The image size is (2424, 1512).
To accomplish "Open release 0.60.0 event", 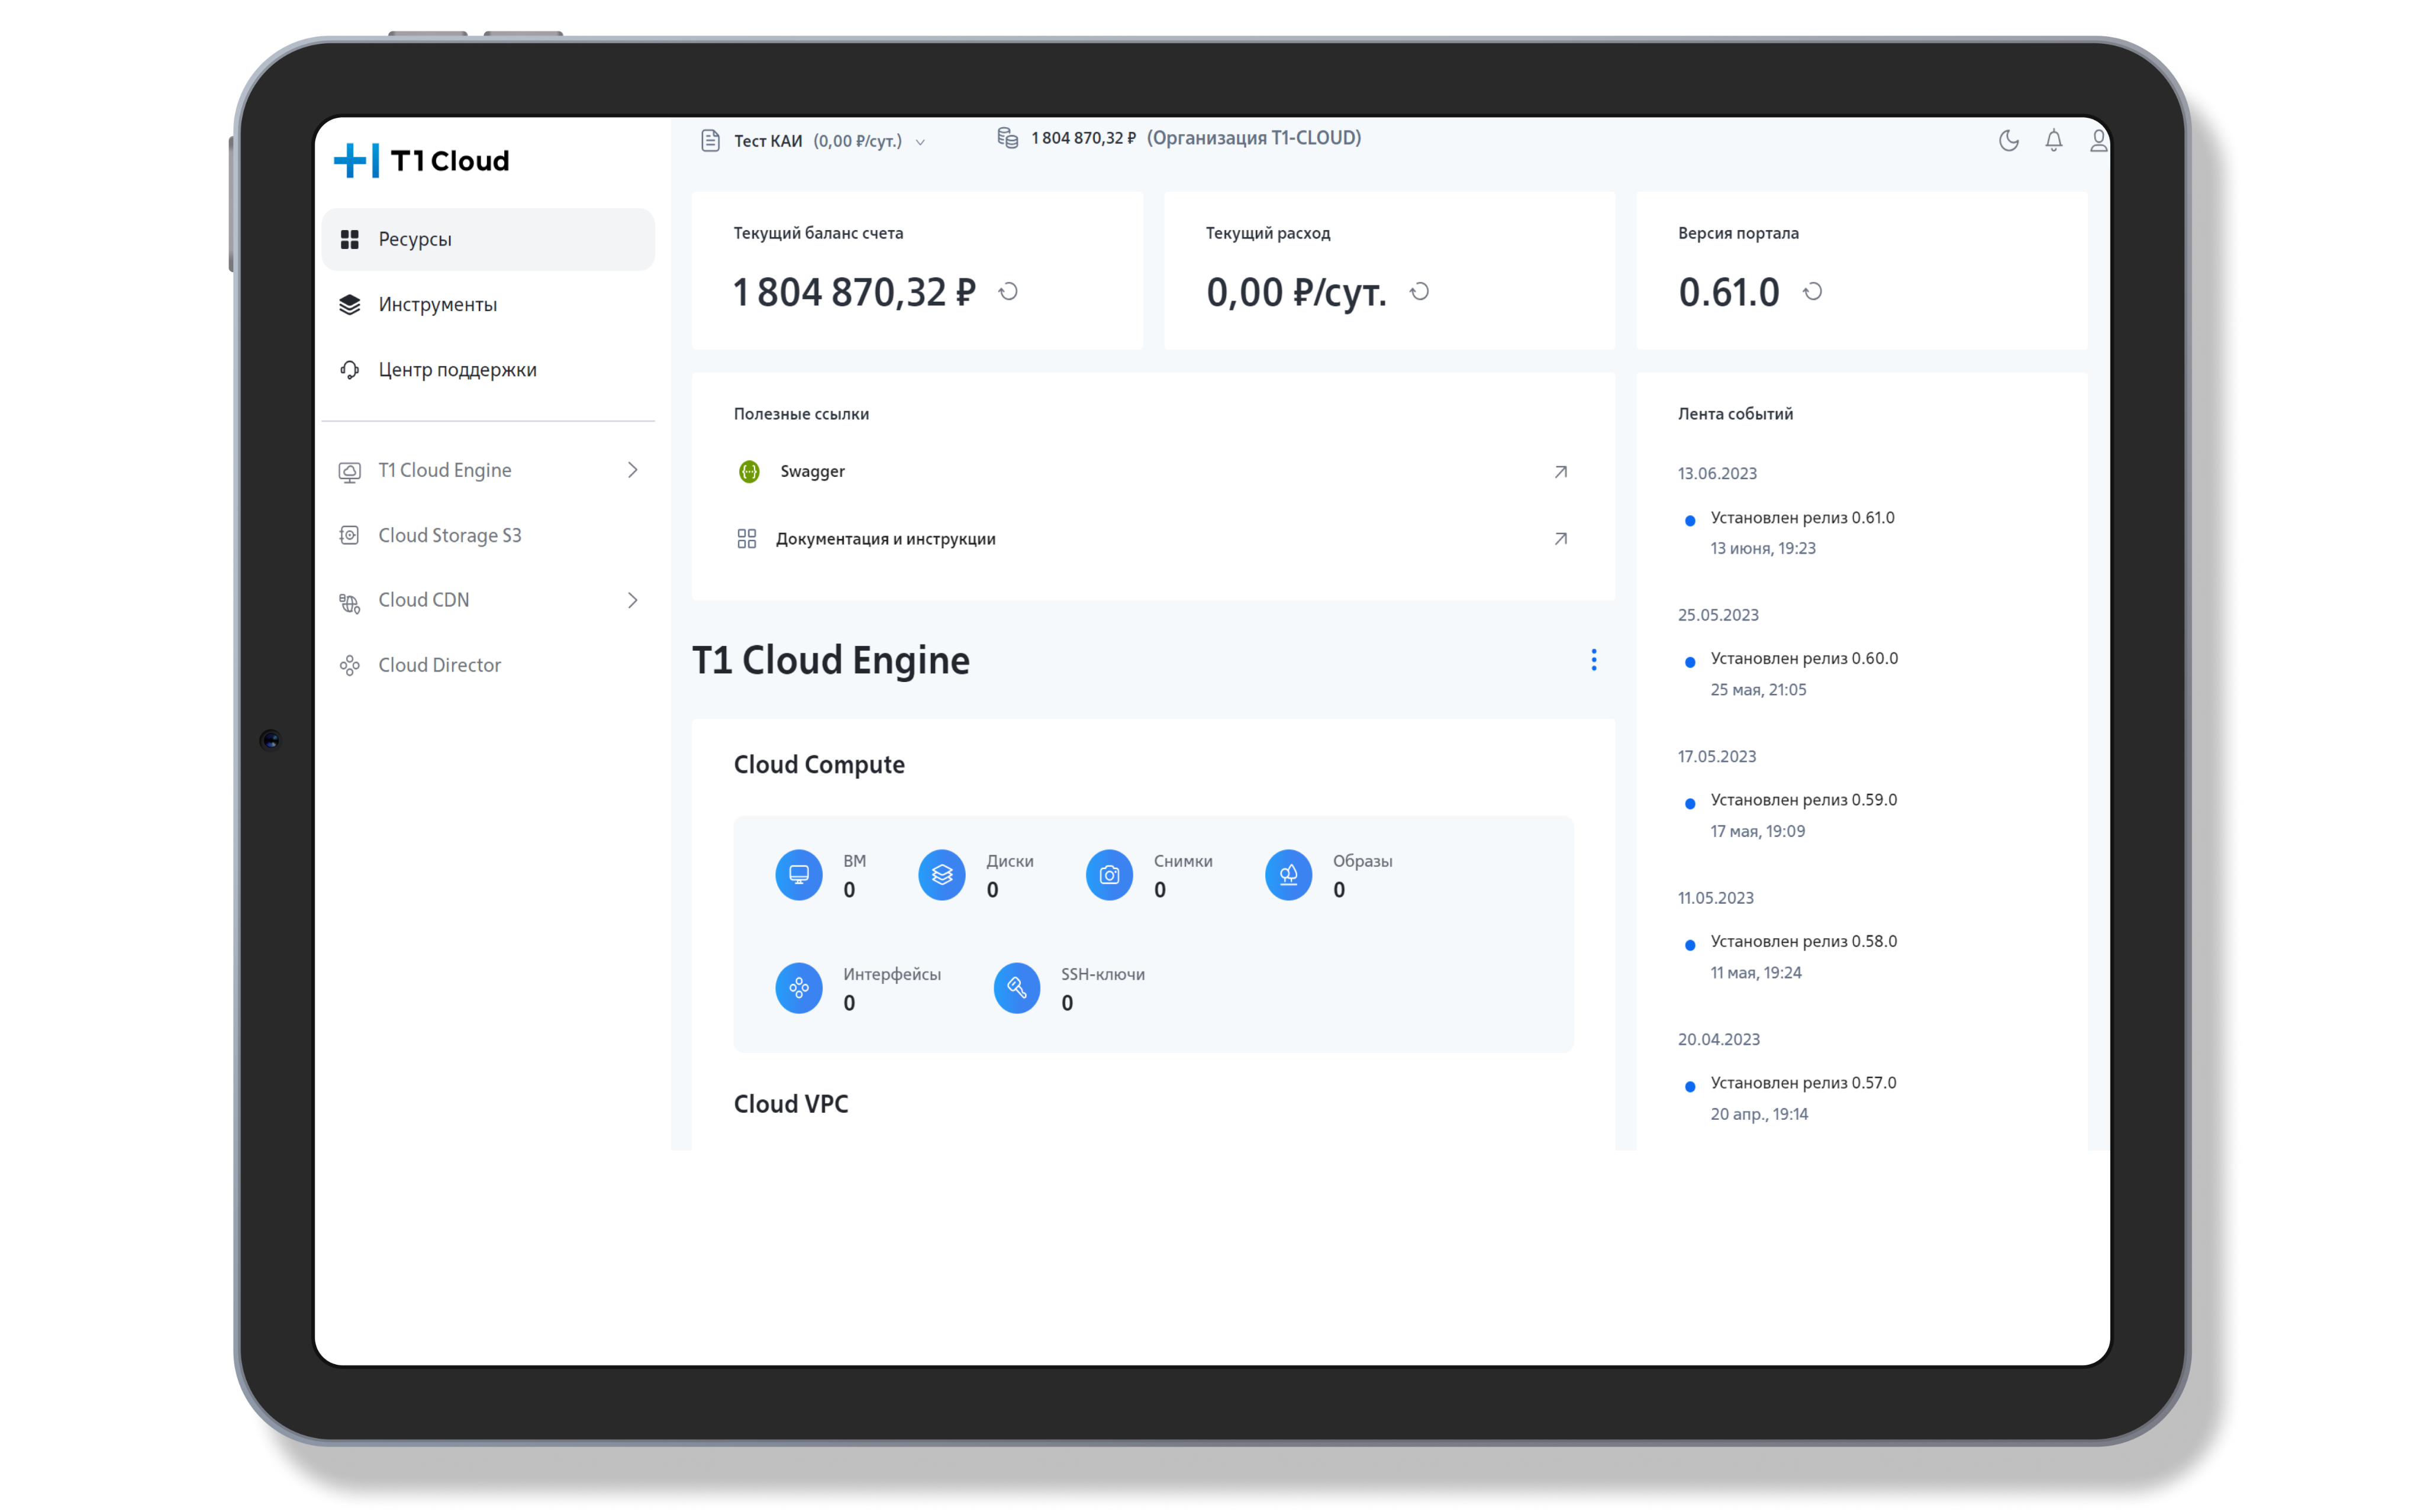I will tap(1804, 659).
